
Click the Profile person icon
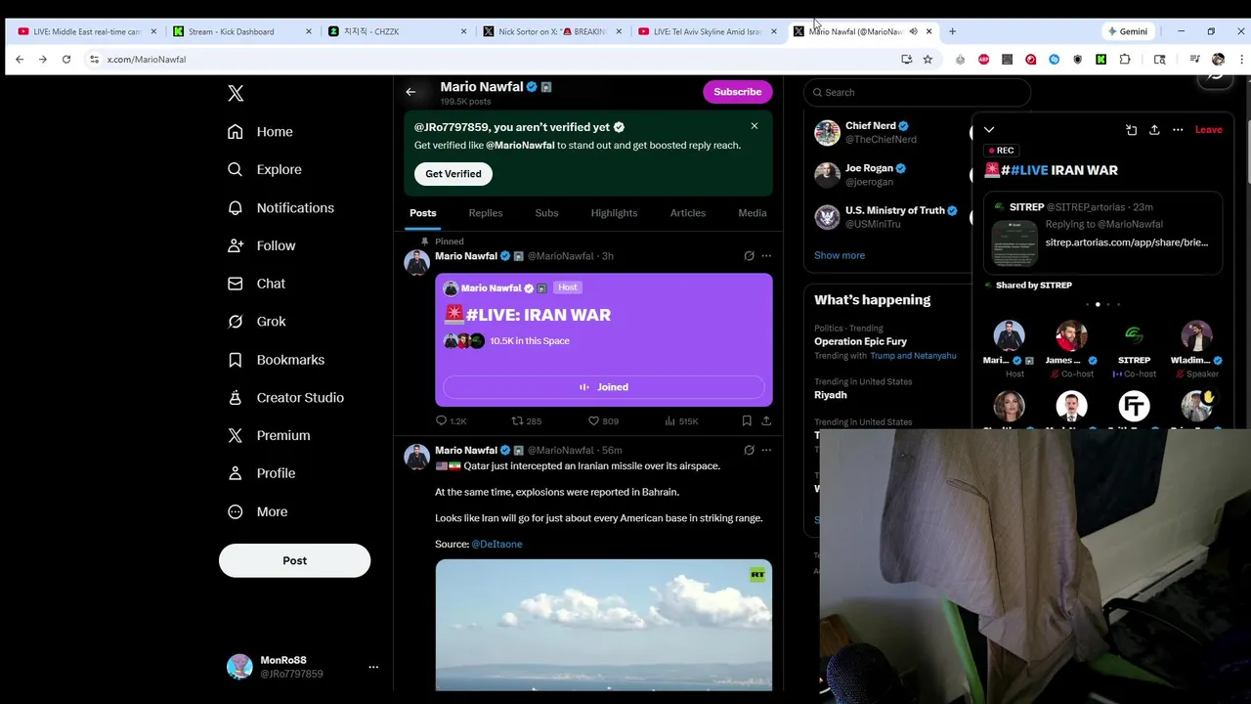click(235, 473)
